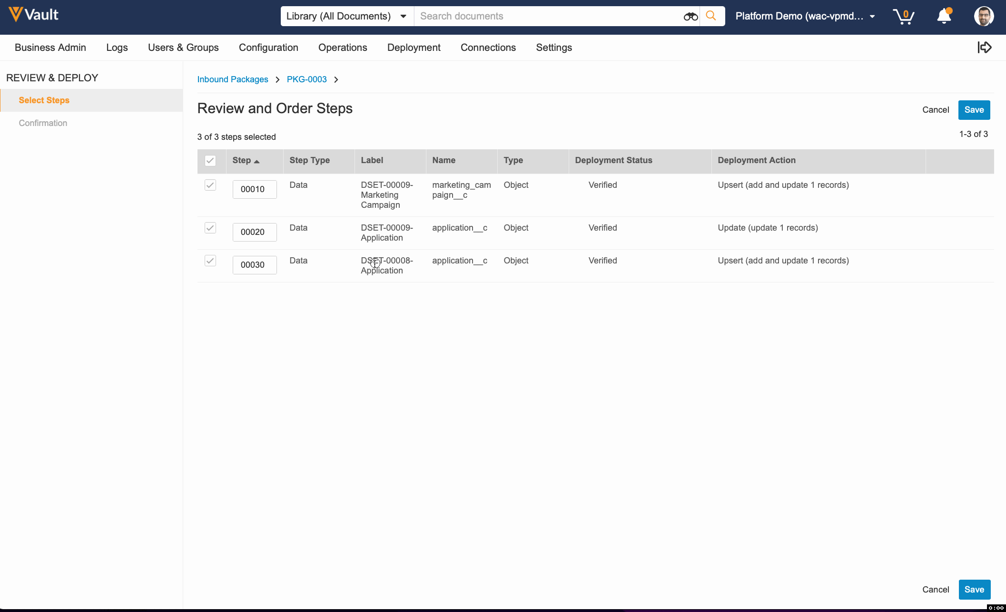Viewport: 1006px width, 612px height.
Task: Uncheck step 00010 Marketing Campaign checkbox
Action: tap(210, 185)
